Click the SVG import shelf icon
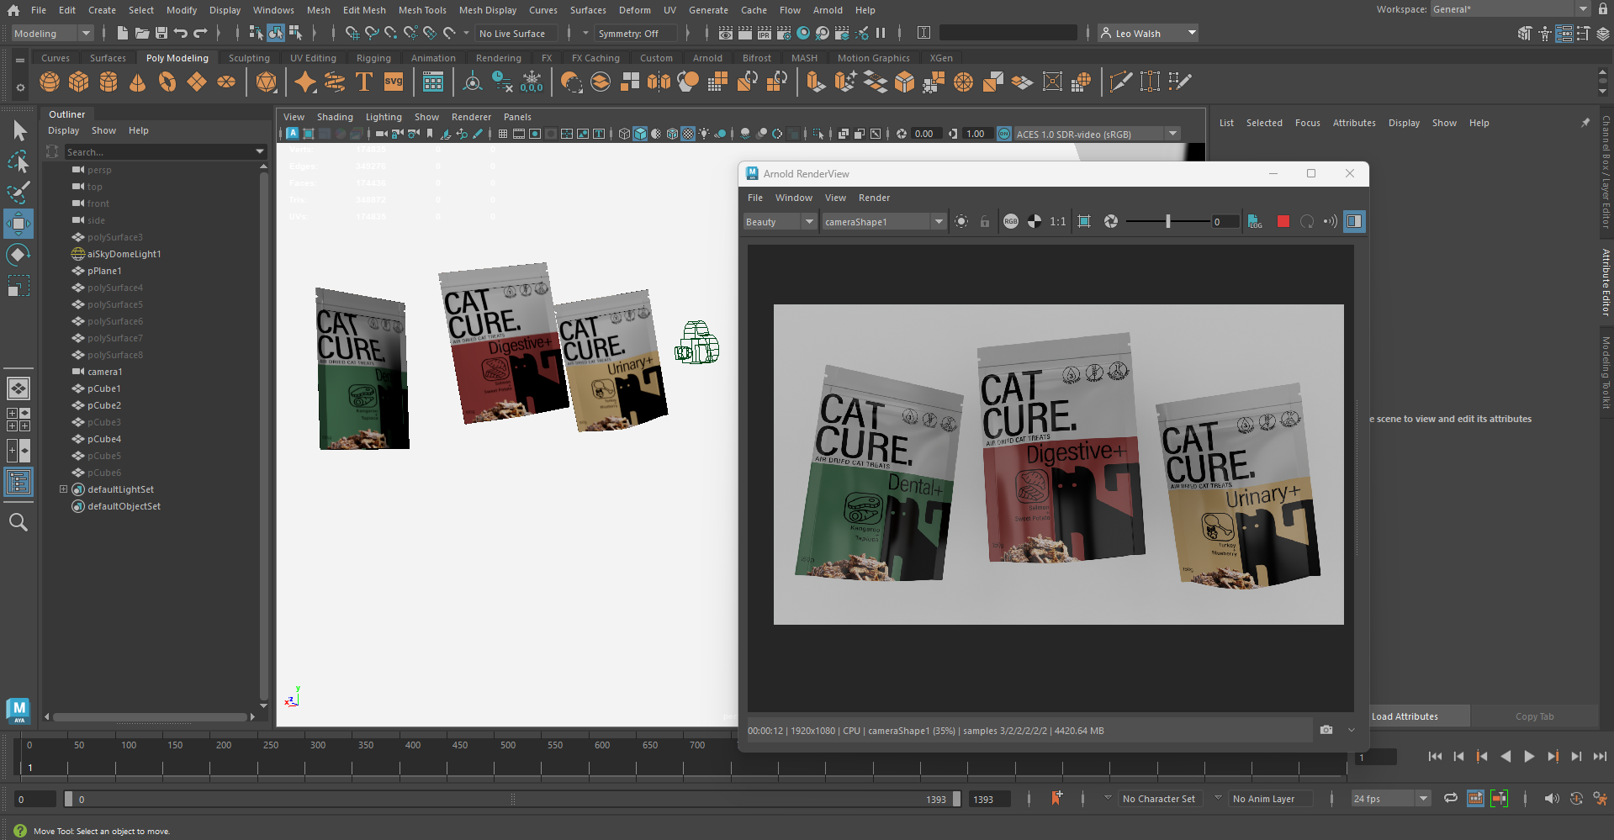 (394, 82)
